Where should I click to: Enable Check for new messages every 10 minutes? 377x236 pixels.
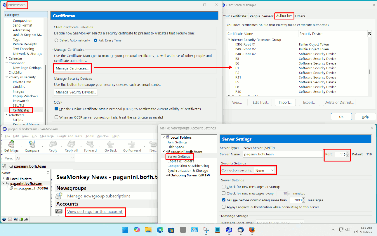click(x=224, y=194)
